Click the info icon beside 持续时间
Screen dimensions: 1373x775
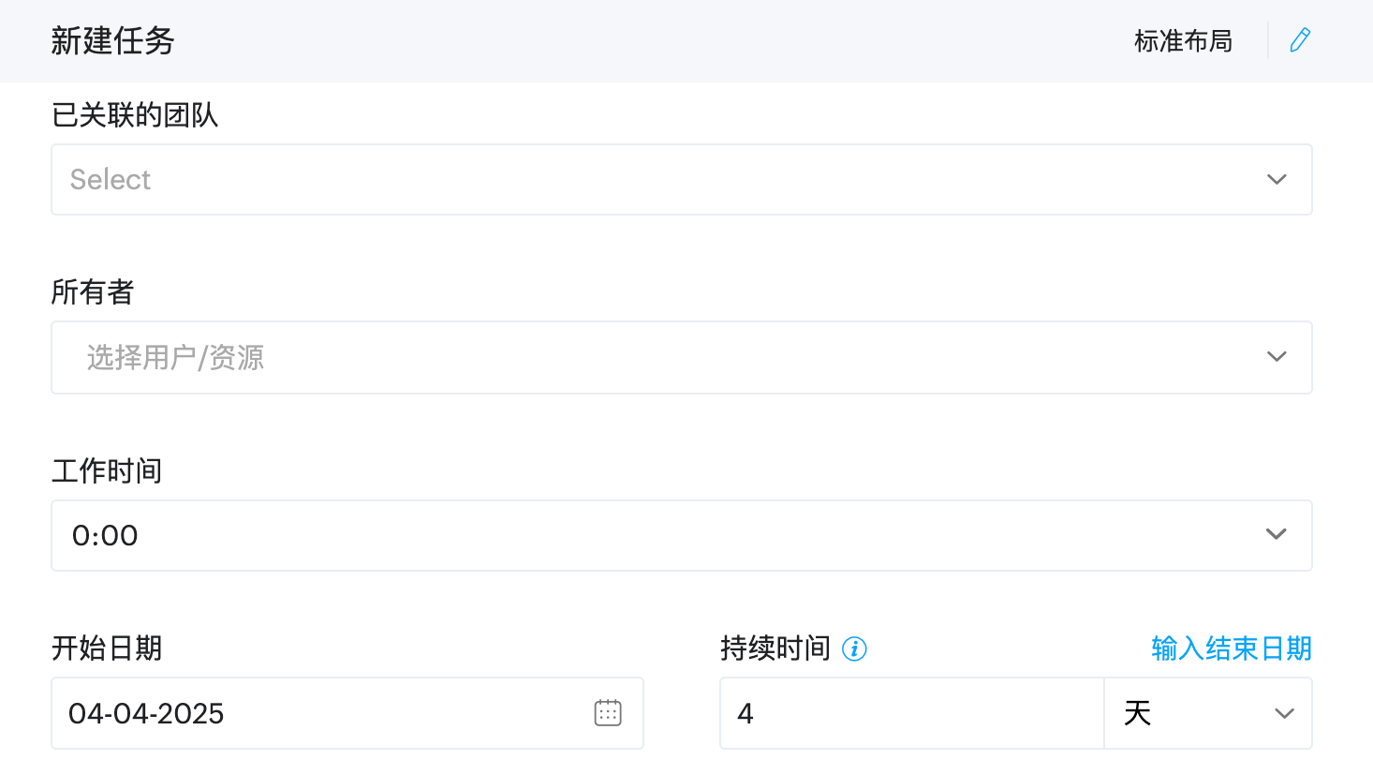coord(854,648)
